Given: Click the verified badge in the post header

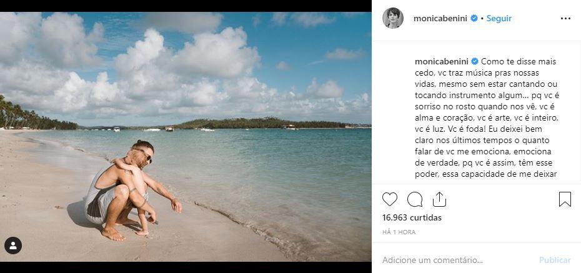Looking at the screenshot, I should point(474,19).
